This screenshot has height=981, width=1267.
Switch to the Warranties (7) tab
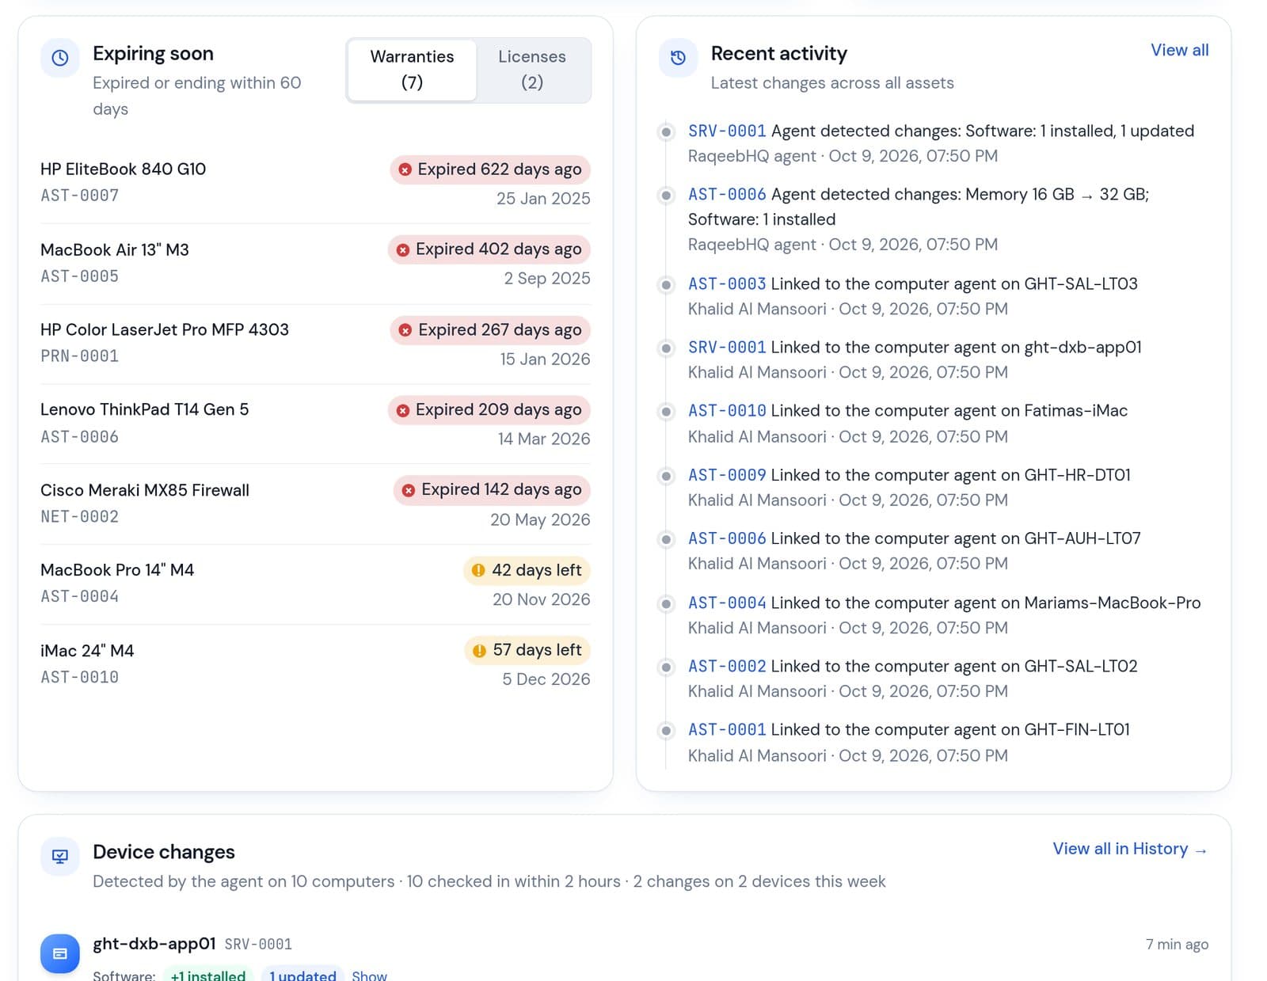[412, 70]
